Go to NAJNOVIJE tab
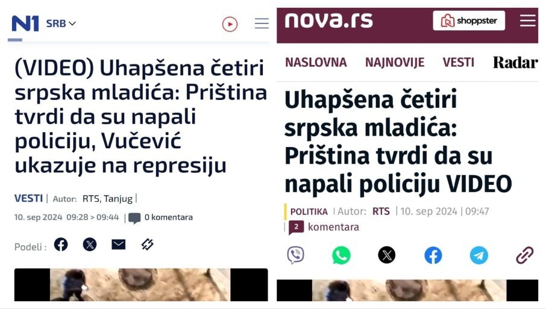546x309 pixels. [x=395, y=62]
